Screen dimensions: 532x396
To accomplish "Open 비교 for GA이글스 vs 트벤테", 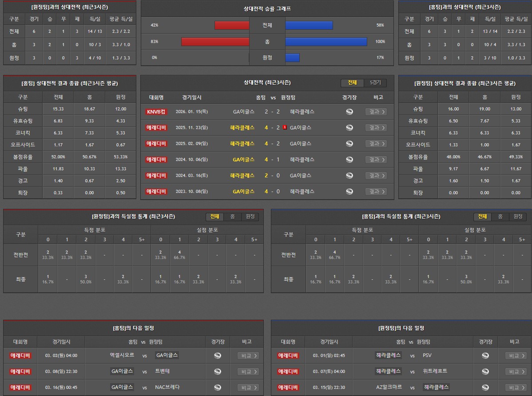I will pyautogui.click(x=248, y=372).
